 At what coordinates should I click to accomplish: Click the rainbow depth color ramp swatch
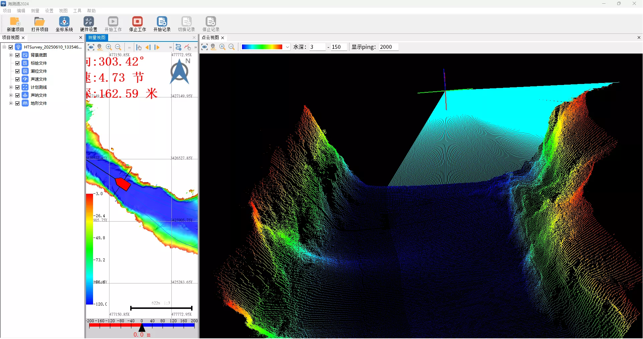click(262, 47)
